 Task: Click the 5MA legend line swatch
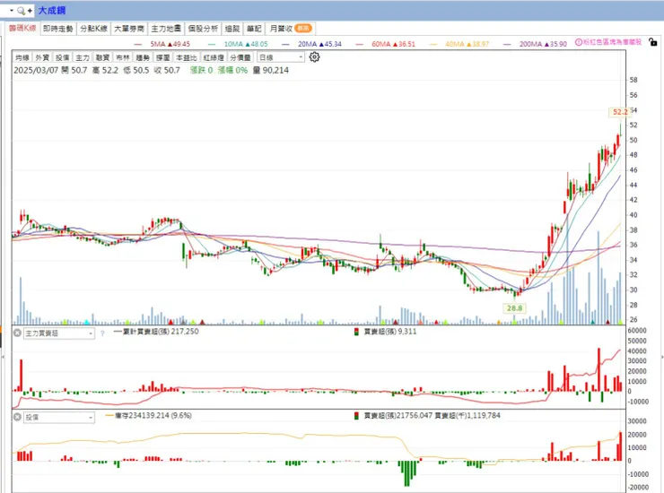pos(137,44)
